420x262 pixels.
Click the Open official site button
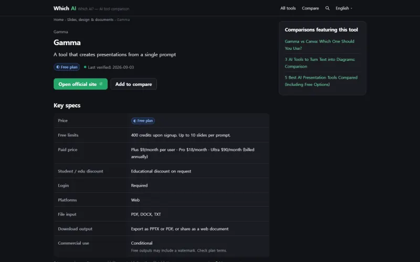pyautogui.click(x=80, y=84)
